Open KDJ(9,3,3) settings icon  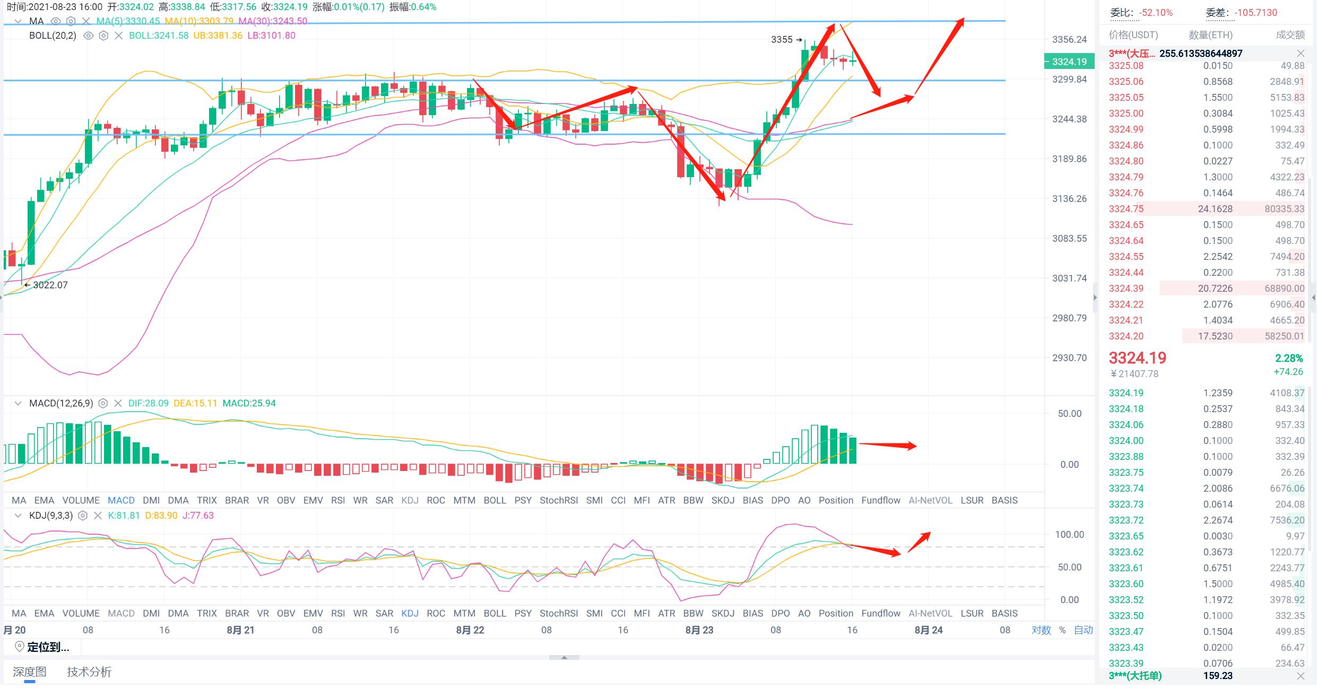pyautogui.click(x=83, y=516)
